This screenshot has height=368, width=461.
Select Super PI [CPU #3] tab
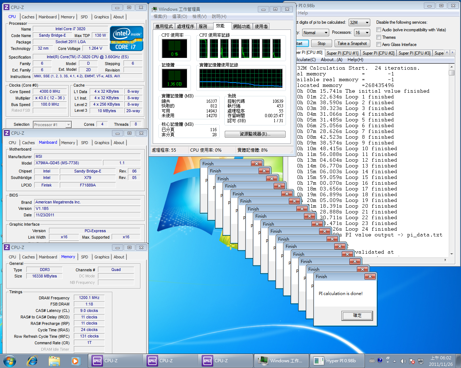tap(414, 53)
